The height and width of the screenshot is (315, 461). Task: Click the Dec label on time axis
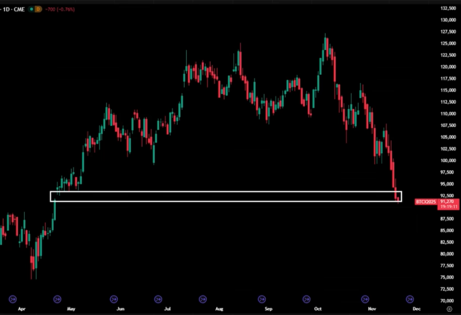417,309
